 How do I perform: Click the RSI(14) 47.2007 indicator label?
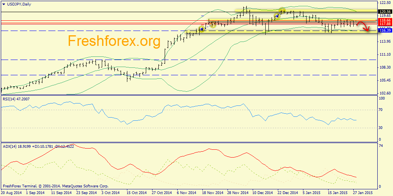tap(16, 99)
